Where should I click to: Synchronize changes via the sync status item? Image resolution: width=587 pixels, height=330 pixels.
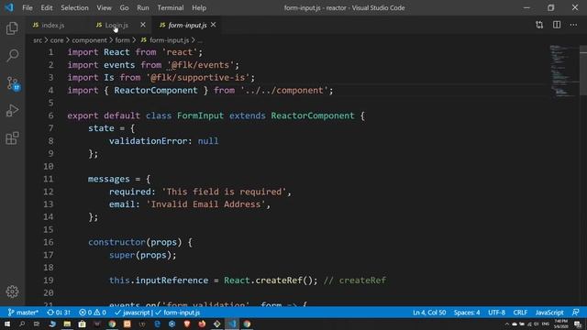[59, 313]
